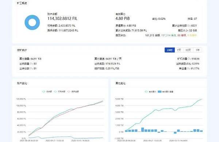Image resolution: width=219 pixels, height=142 pixels.
Task: Switch mining stats to 7天
Action: click(x=179, y=50)
